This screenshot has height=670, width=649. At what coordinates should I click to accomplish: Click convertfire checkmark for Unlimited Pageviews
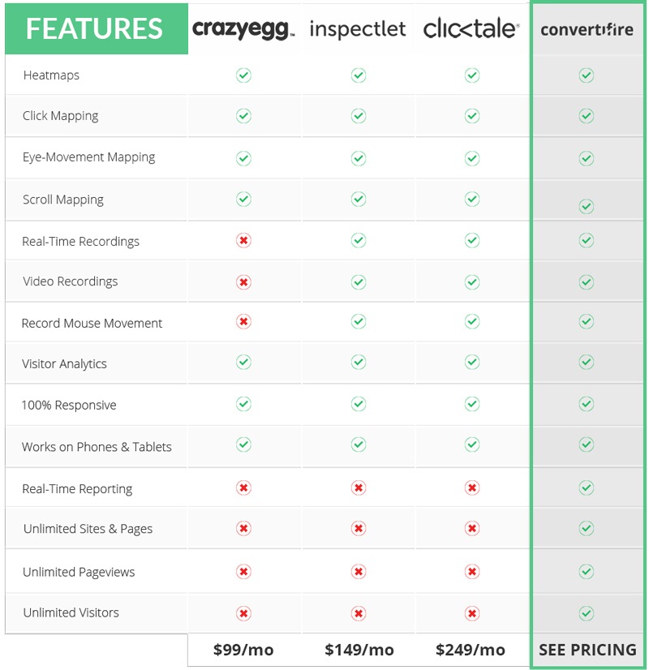(587, 571)
